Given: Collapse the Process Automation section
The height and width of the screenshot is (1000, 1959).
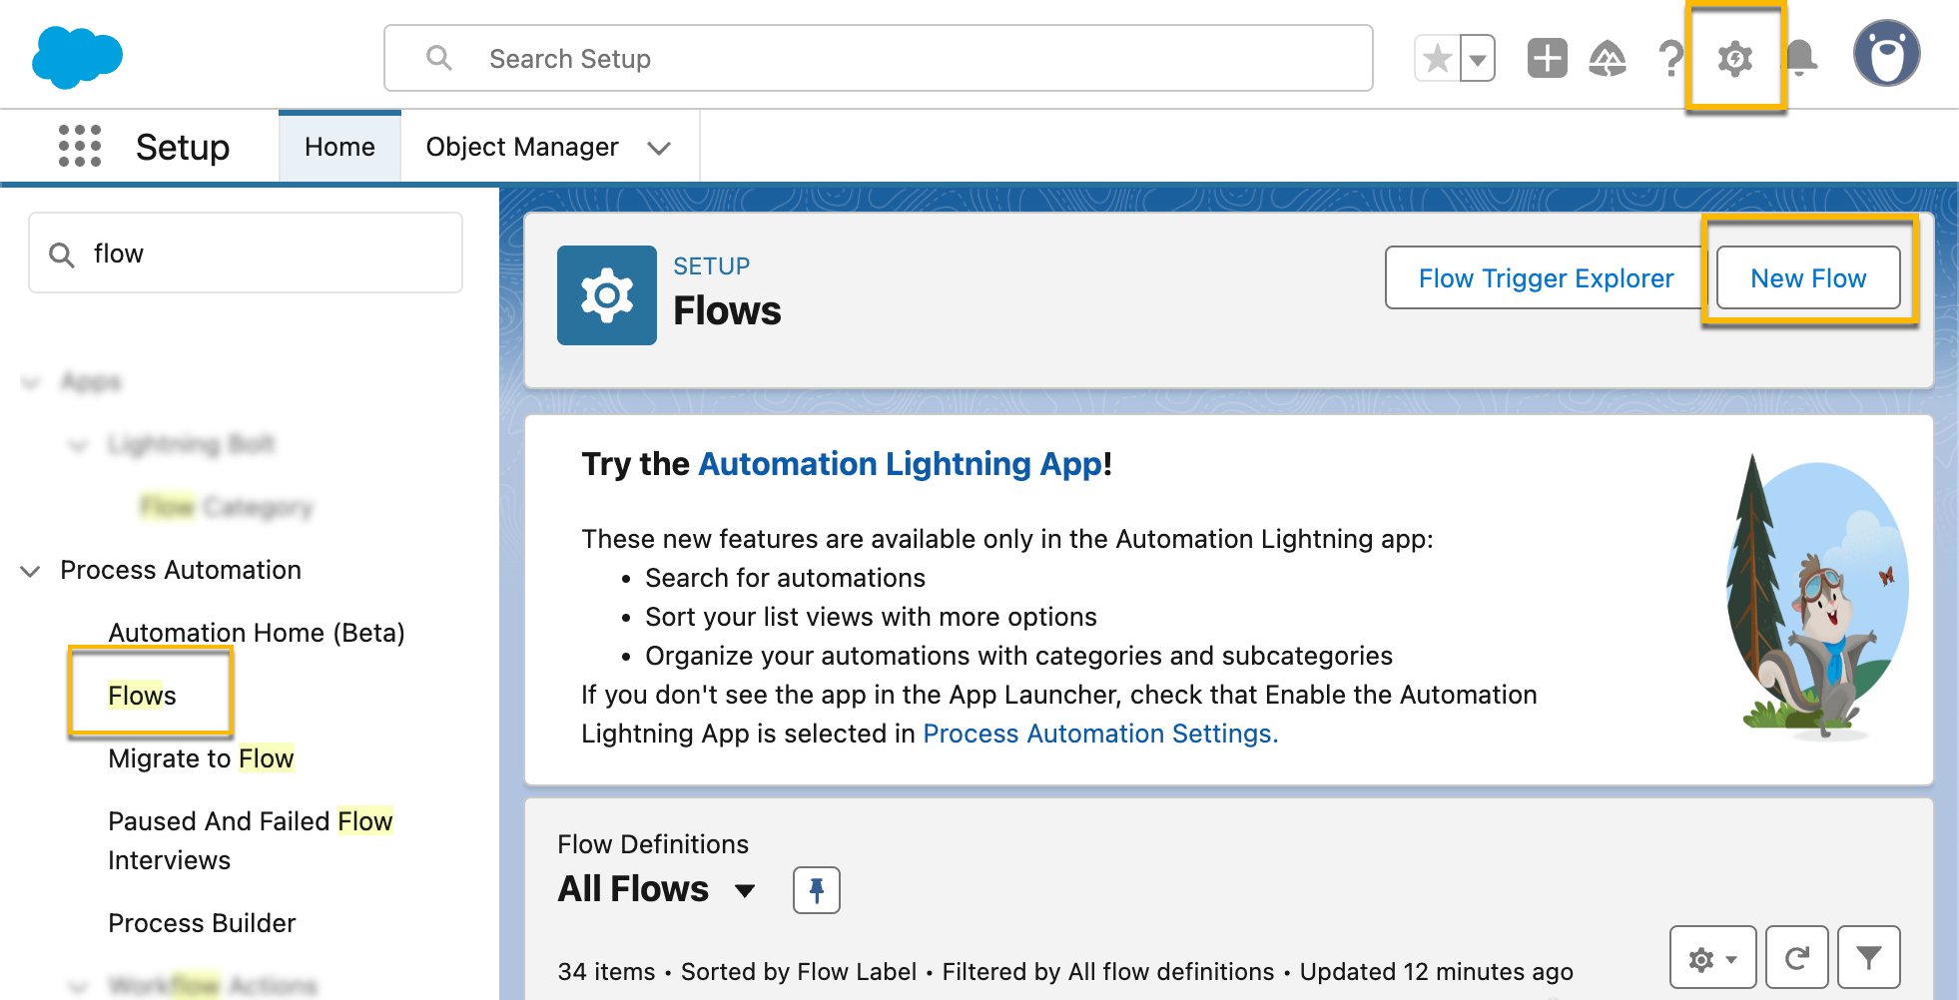Looking at the screenshot, I should coord(30,571).
